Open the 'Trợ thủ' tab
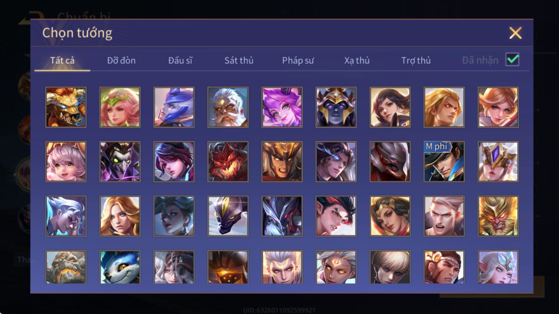This screenshot has width=559, height=314. 416,60
